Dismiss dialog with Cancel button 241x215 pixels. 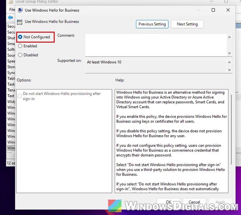(195, 202)
